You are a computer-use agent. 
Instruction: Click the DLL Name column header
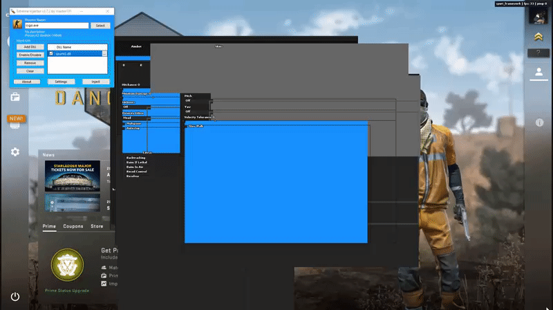click(x=77, y=47)
